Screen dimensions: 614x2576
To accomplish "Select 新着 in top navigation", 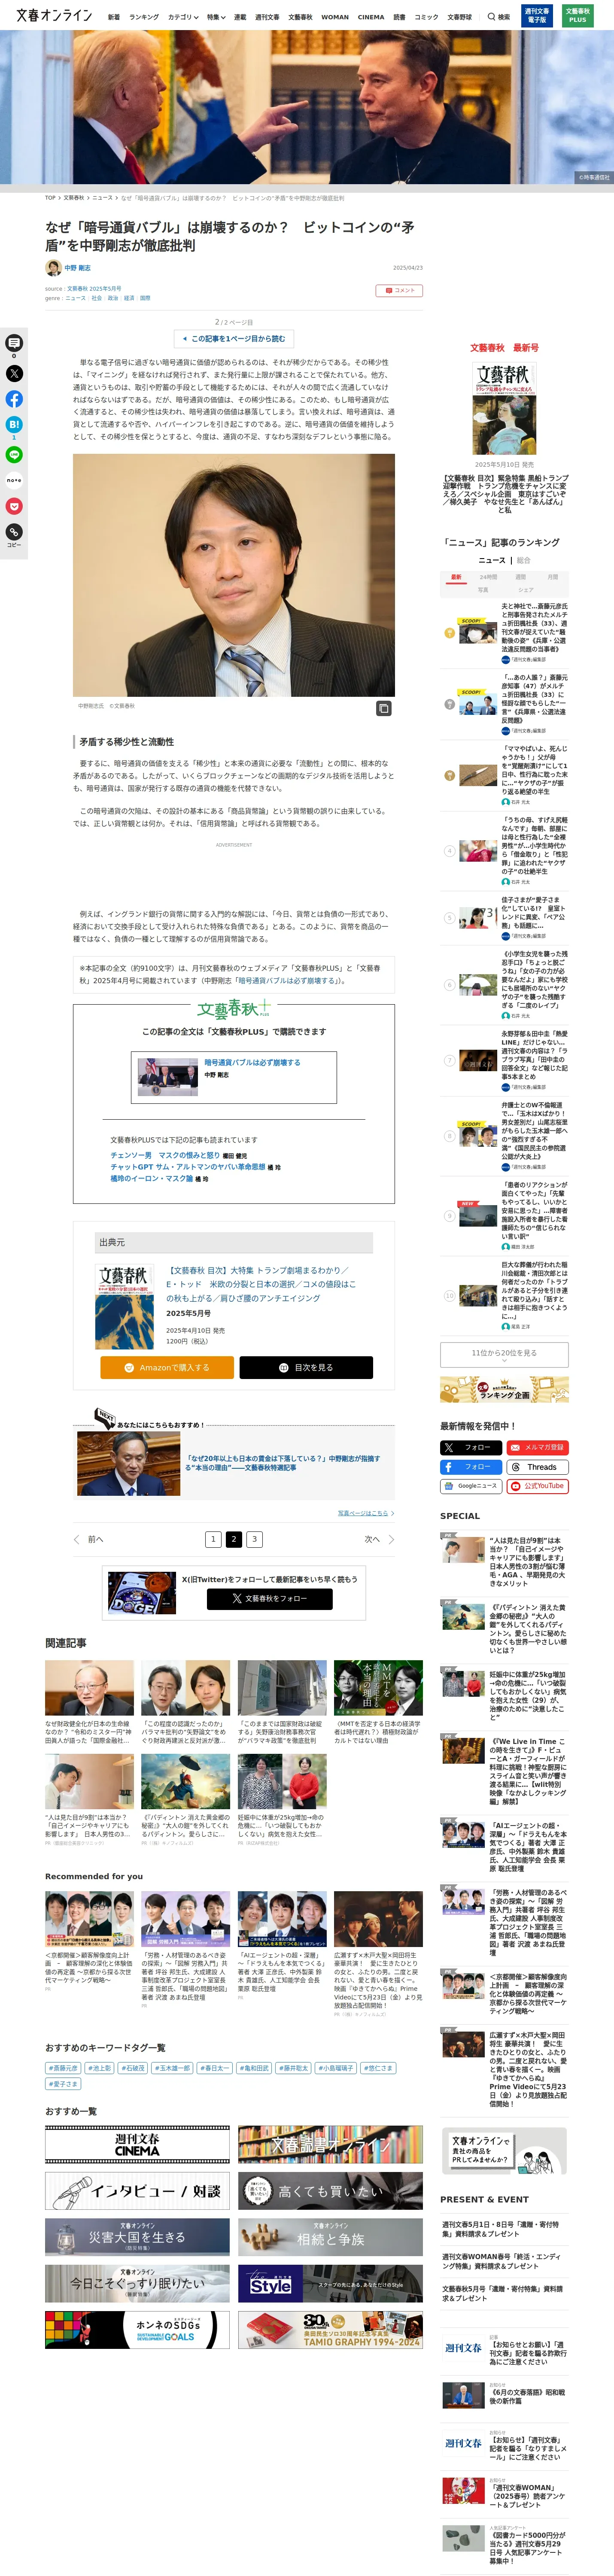I will (x=114, y=17).
